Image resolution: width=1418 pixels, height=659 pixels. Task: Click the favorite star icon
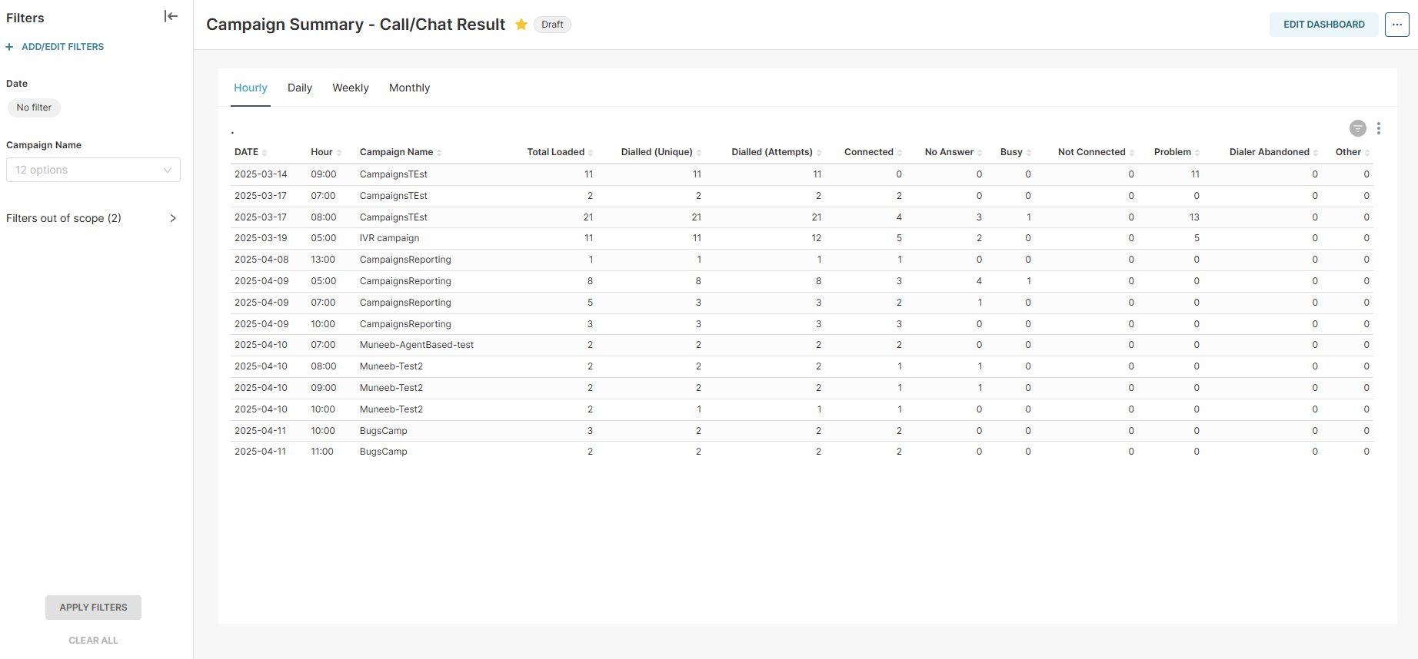[521, 25]
